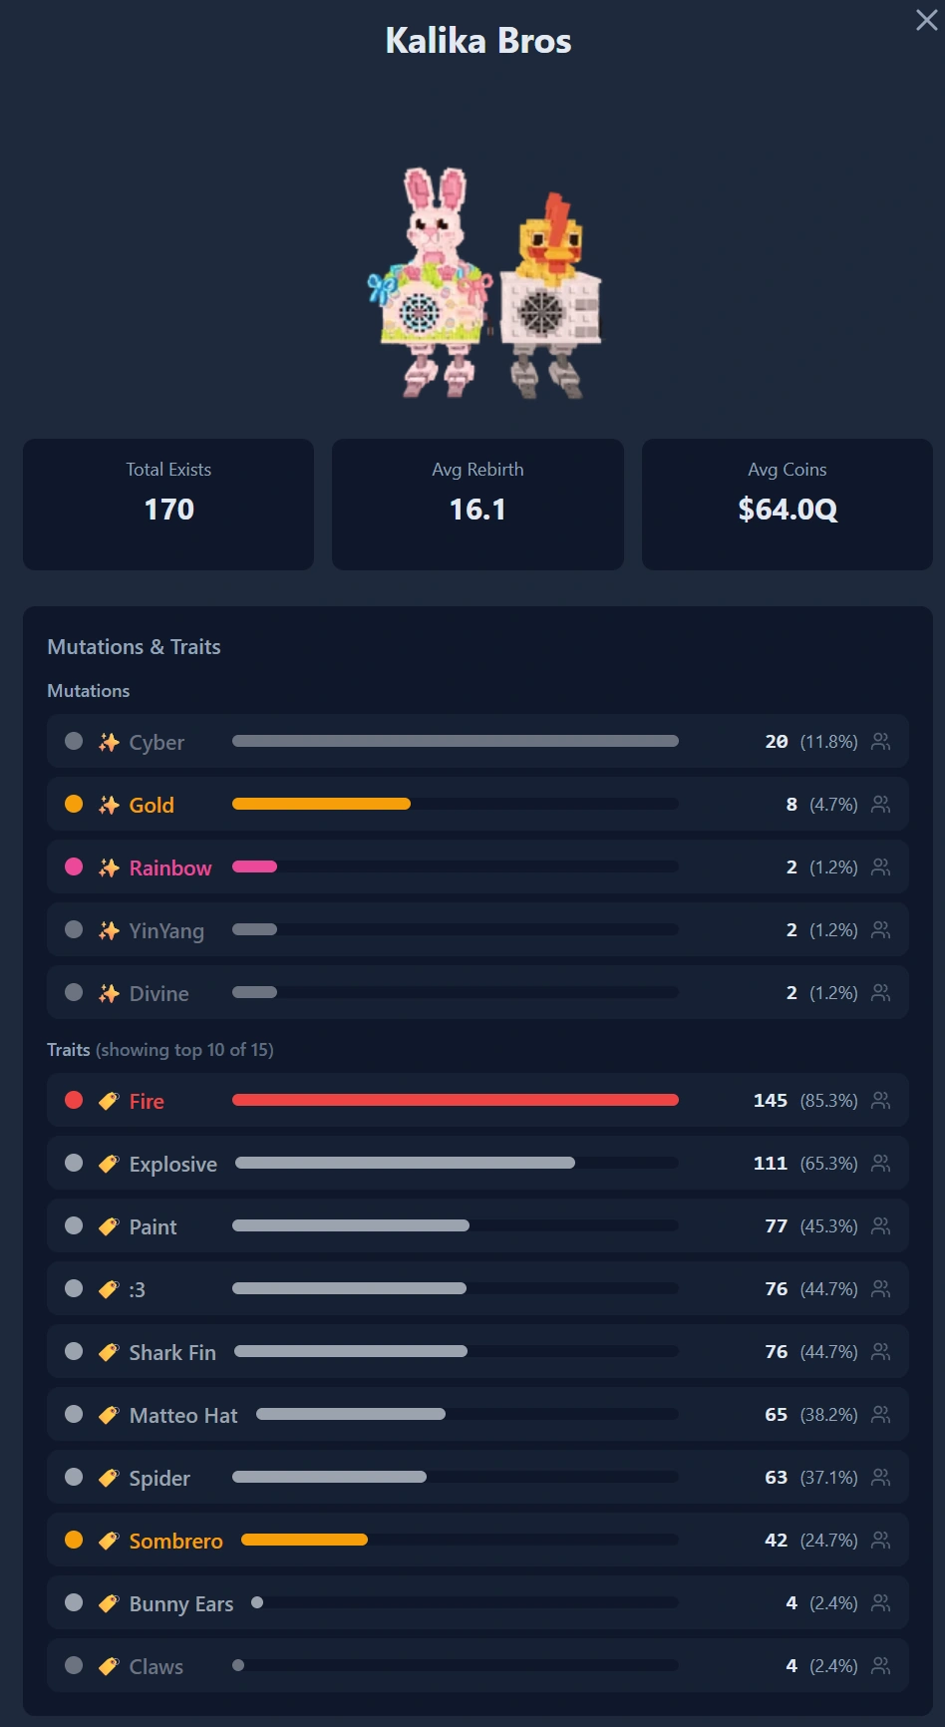Click the owners icon on Claws row
Viewport: 945px width, 1727px height.
880,1666
